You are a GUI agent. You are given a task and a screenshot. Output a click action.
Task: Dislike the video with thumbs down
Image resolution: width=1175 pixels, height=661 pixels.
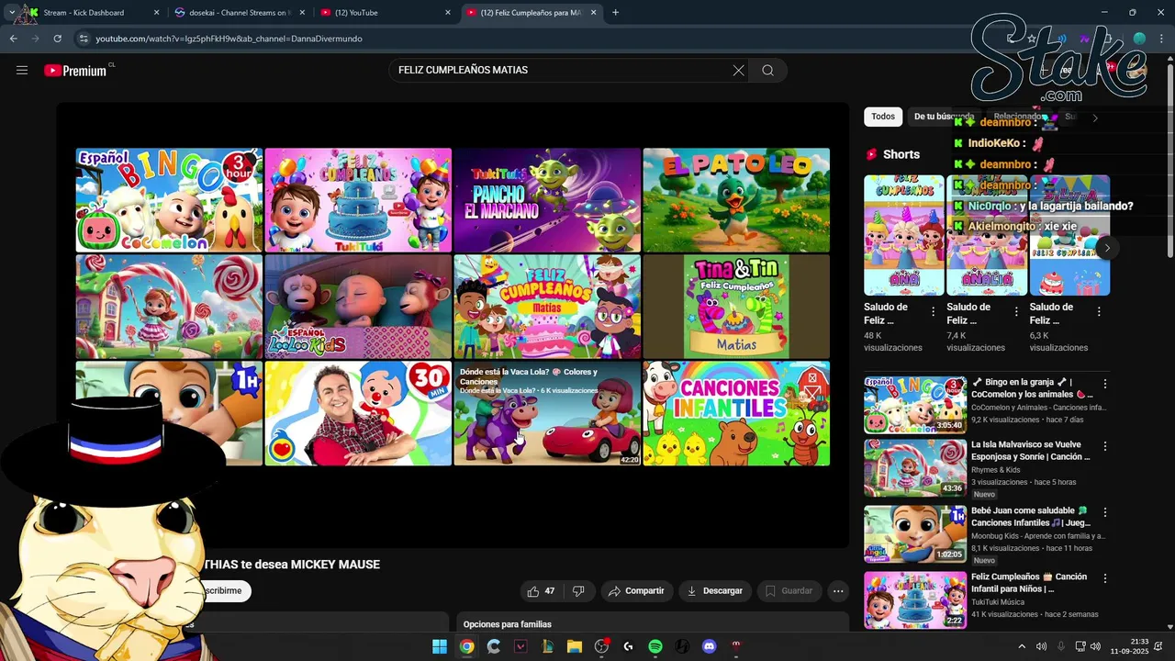(x=578, y=591)
